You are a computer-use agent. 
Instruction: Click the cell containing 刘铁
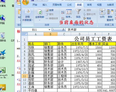pyautogui.click(x=36, y=48)
